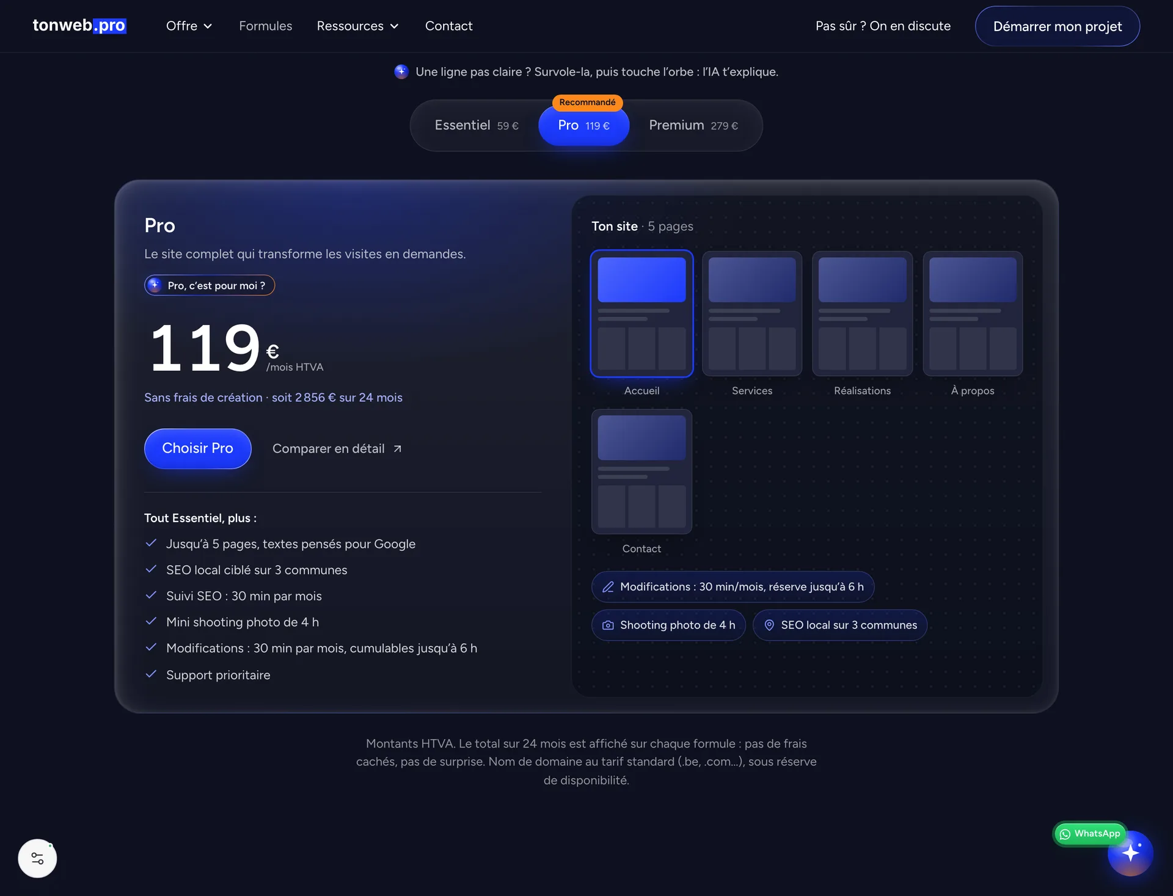1173x896 pixels.
Task: Click checkmark beside 'Mini shooting photo de 4 h'
Action: pyautogui.click(x=151, y=621)
